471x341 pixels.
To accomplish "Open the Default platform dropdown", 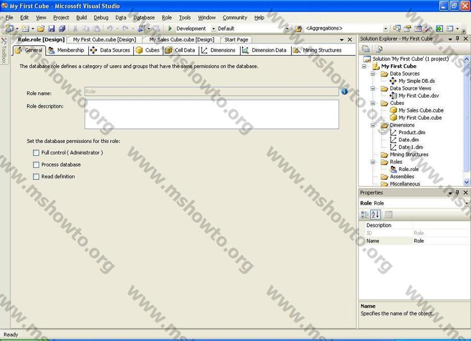I will pos(287,29).
